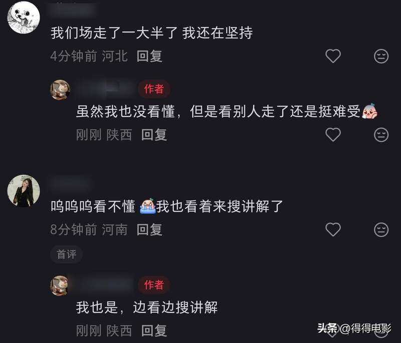The height and width of the screenshot is (343, 401).
Task: Tap the red 作者 badge on first reply
Action: (154, 89)
